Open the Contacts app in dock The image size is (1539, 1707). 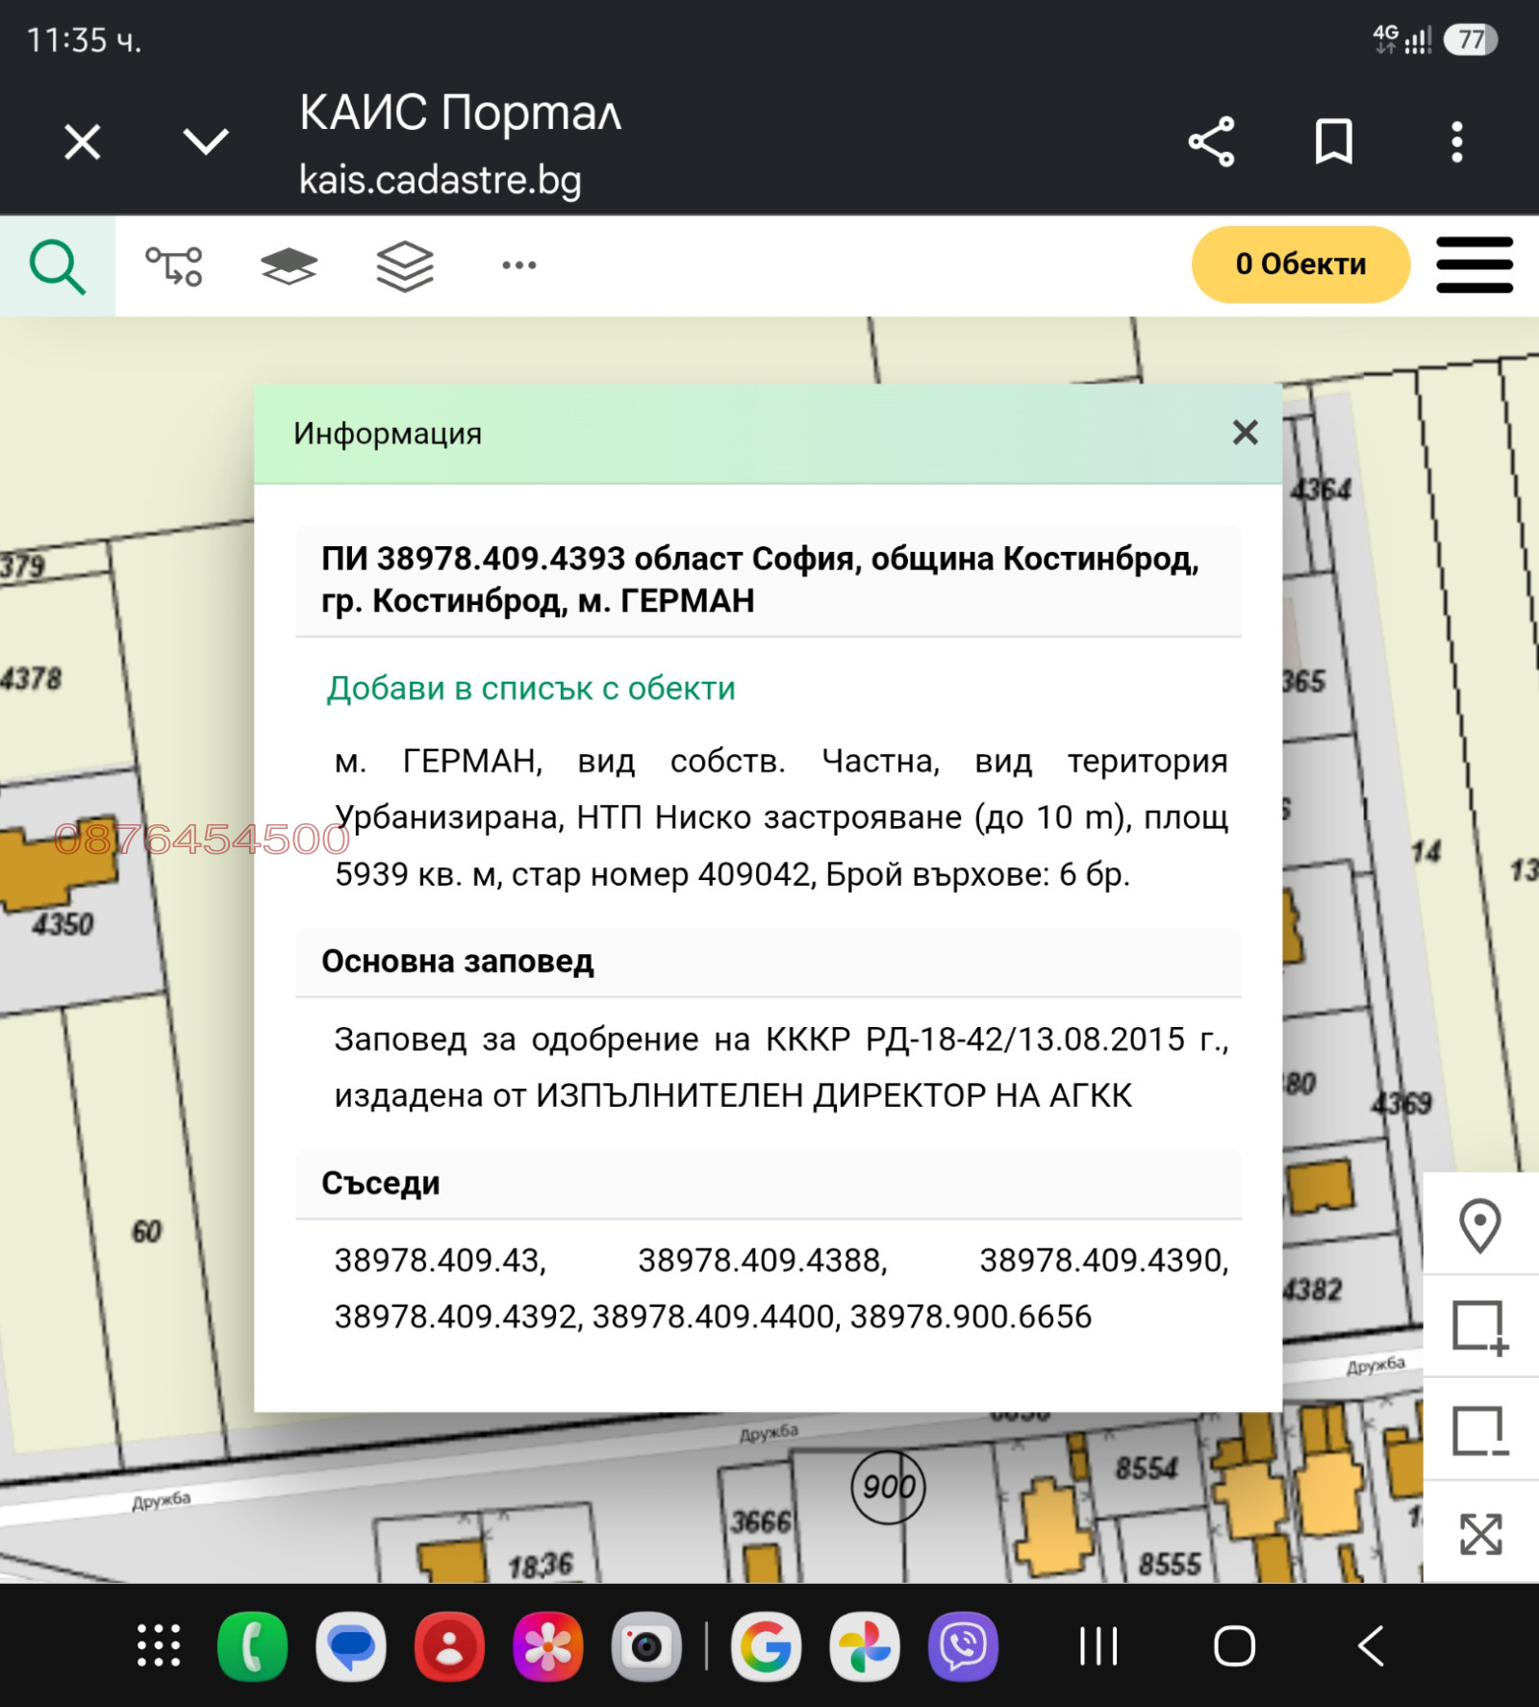(x=449, y=1646)
